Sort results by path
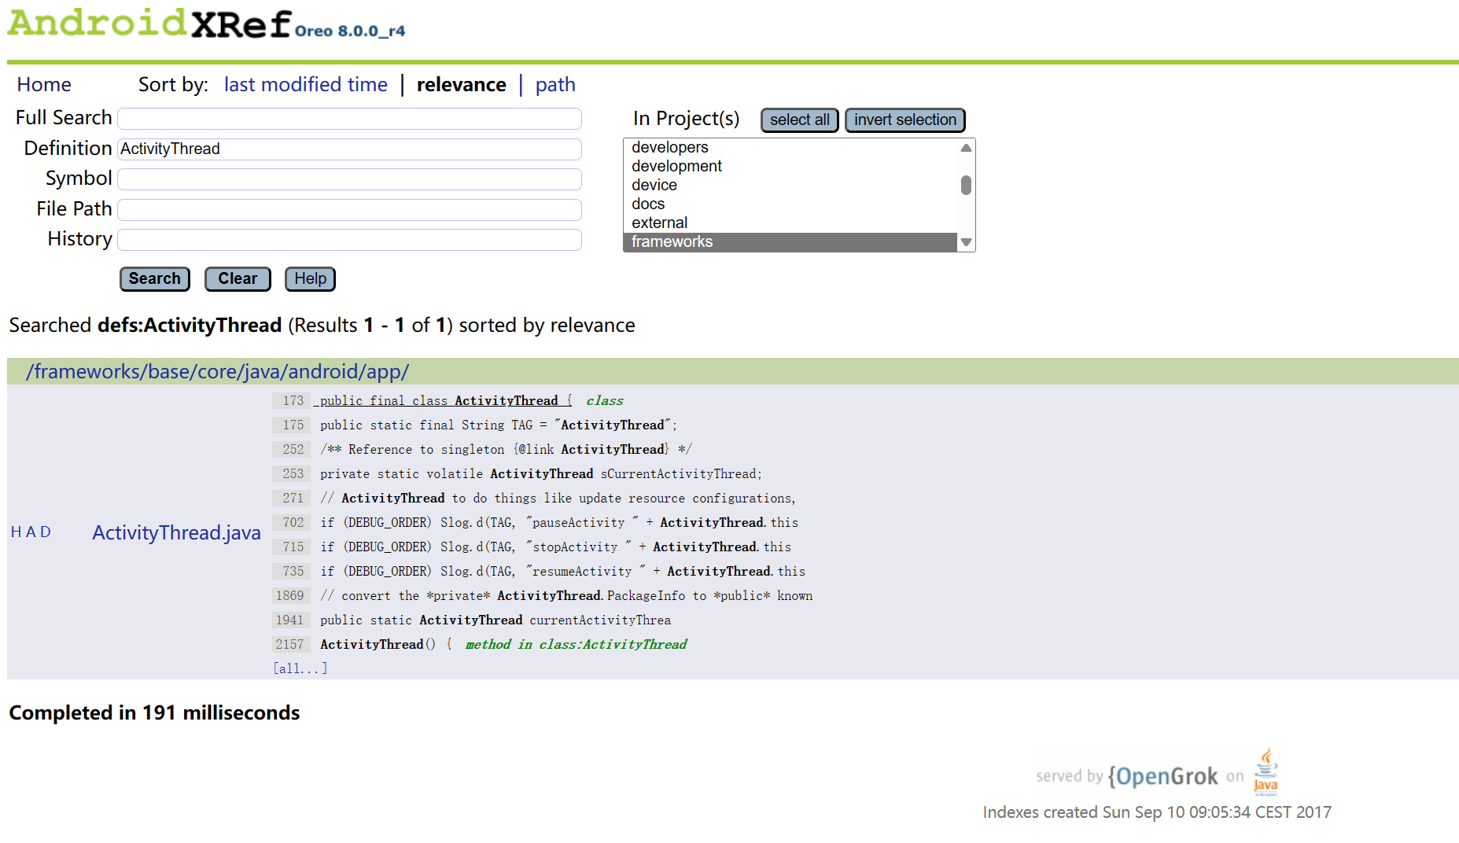Screen dimensions: 1459x843 [554, 85]
